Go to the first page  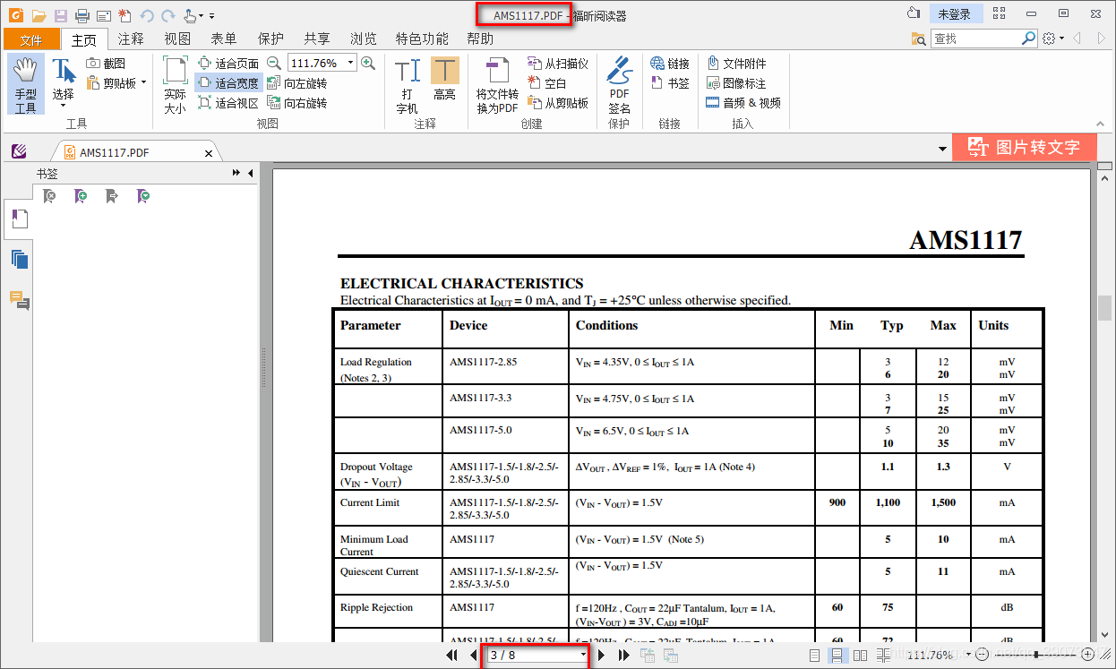click(453, 656)
